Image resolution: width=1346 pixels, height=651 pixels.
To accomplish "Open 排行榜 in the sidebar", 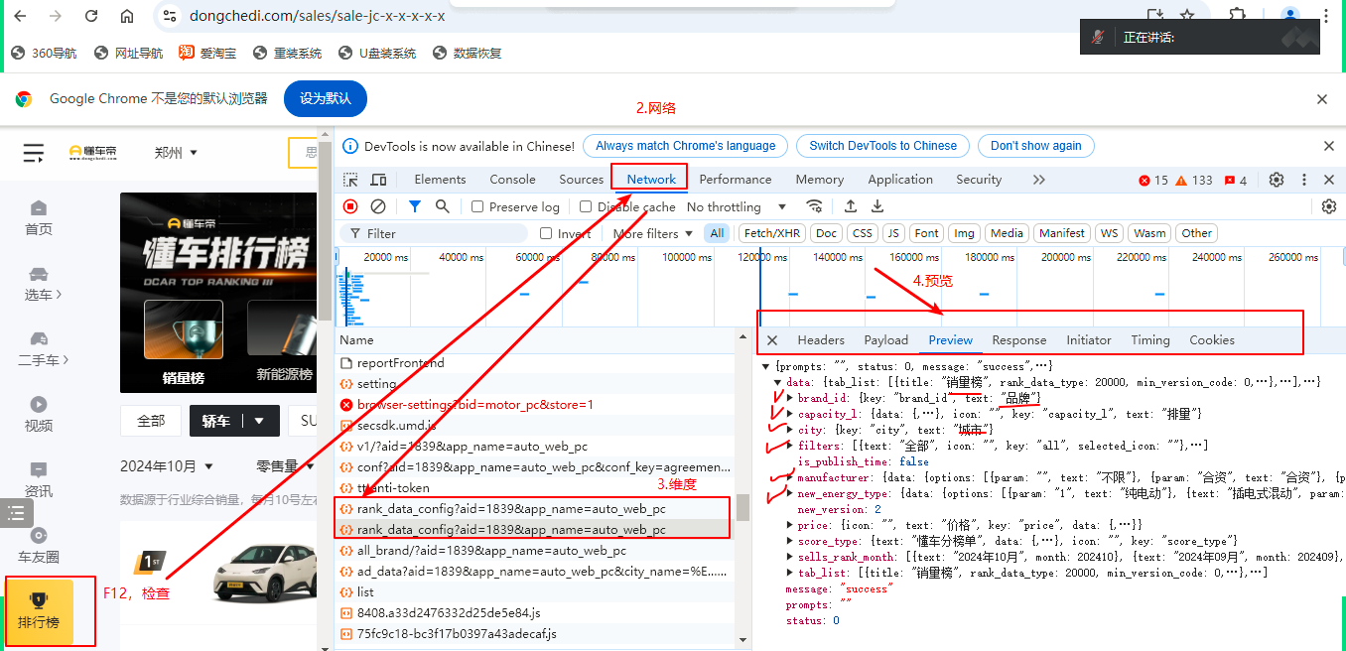I will pyautogui.click(x=39, y=611).
